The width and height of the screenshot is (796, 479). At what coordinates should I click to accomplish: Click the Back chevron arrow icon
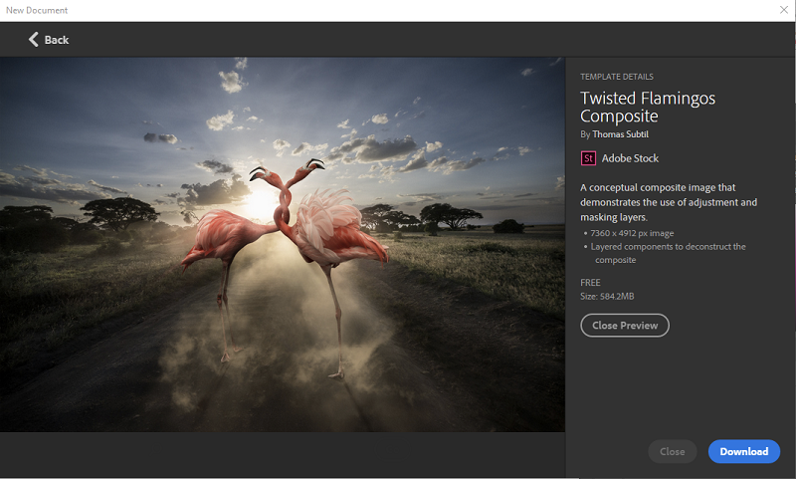pyautogui.click(x=34, y=39)
